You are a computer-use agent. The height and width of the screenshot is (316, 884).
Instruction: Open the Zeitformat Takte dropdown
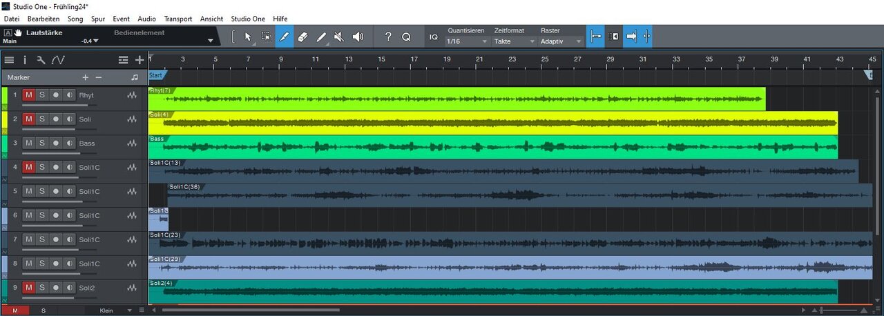(x=515, y=41)
